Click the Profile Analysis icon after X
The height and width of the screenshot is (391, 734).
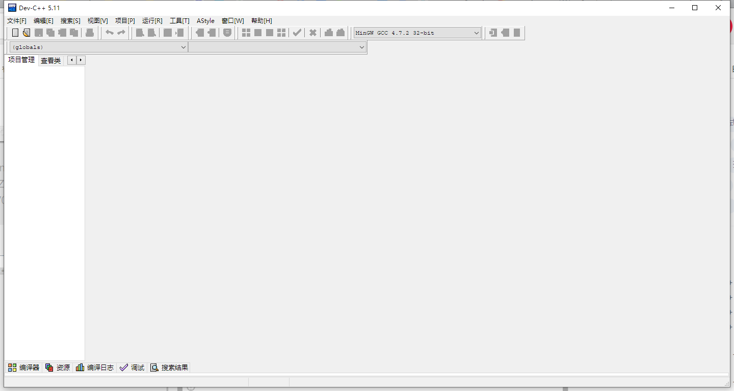pos(329,33)
